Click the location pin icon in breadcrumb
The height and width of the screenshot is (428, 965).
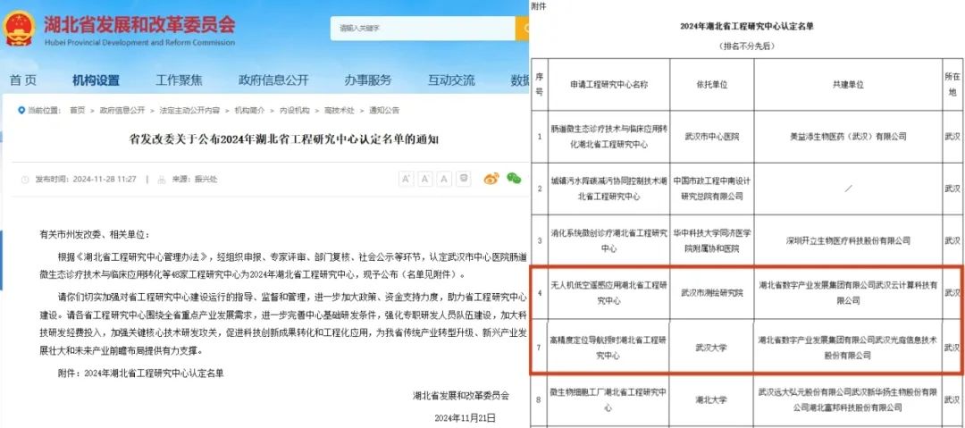21,110
